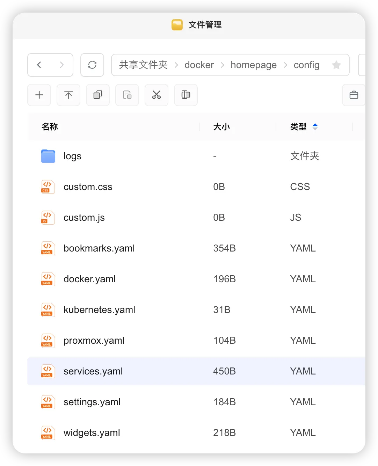Click the settings.yaml file icon
The height and width of the screenshot is (466, 378).
tap(48, 402)
